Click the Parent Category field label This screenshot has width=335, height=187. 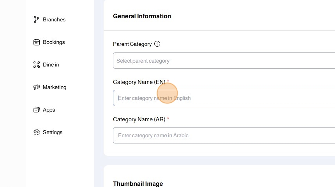tap(132, 44)
